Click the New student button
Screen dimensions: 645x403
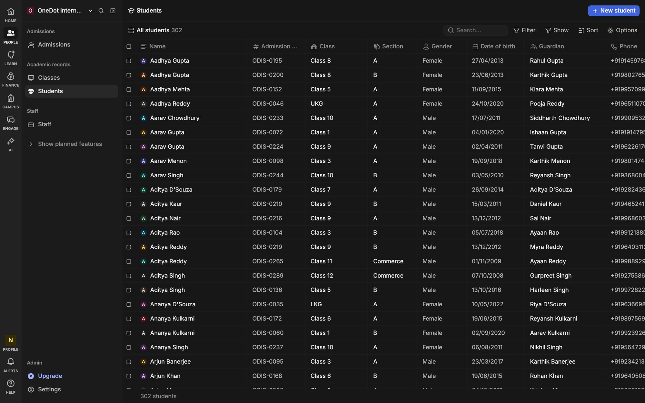(x=614, y=11)
